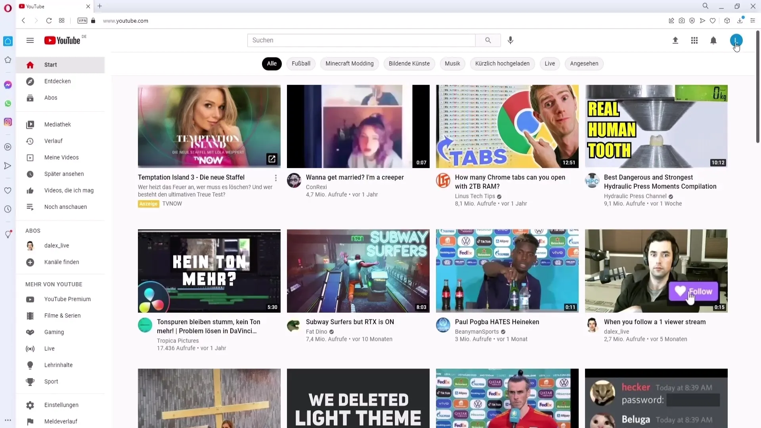Open Opera easy setup menu
The image size is (761, 428).
click(x=753, y=21)
